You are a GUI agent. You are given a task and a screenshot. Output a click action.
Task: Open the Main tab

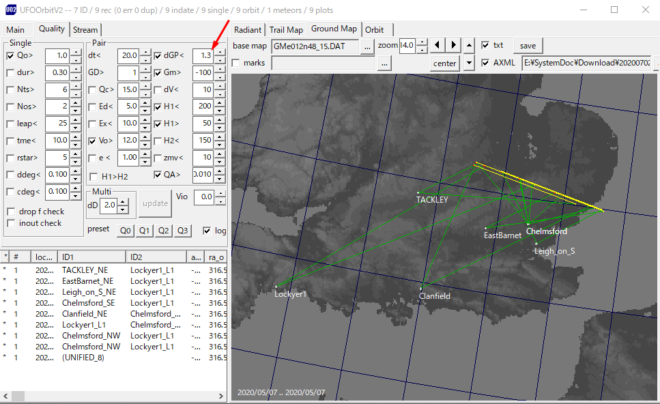pyautogui.click(x=15, y=29)
